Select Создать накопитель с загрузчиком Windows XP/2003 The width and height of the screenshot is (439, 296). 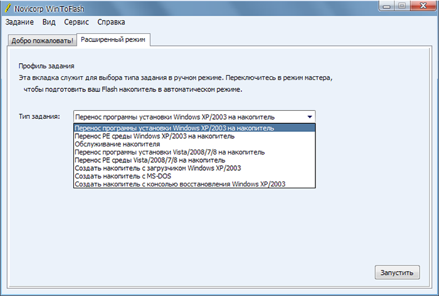pyautogui.click(x=157, y=168)
